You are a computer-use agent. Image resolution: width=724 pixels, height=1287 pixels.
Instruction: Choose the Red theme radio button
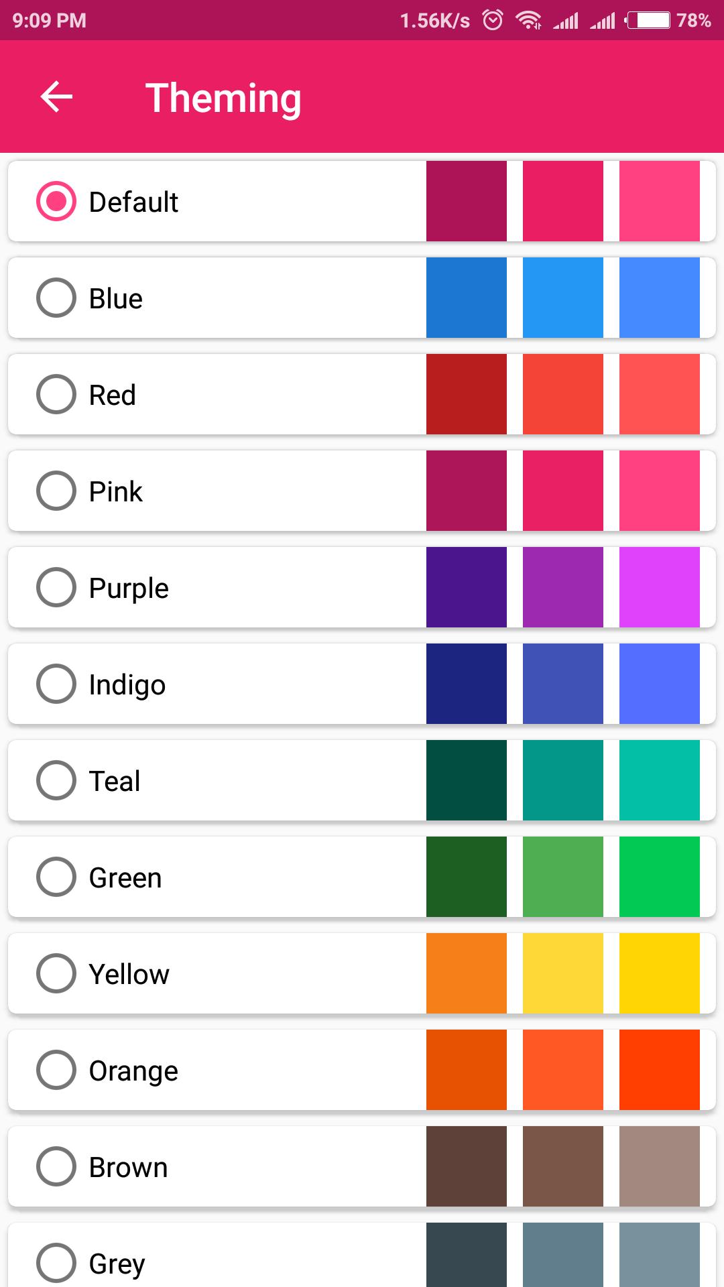coord(56,394)
